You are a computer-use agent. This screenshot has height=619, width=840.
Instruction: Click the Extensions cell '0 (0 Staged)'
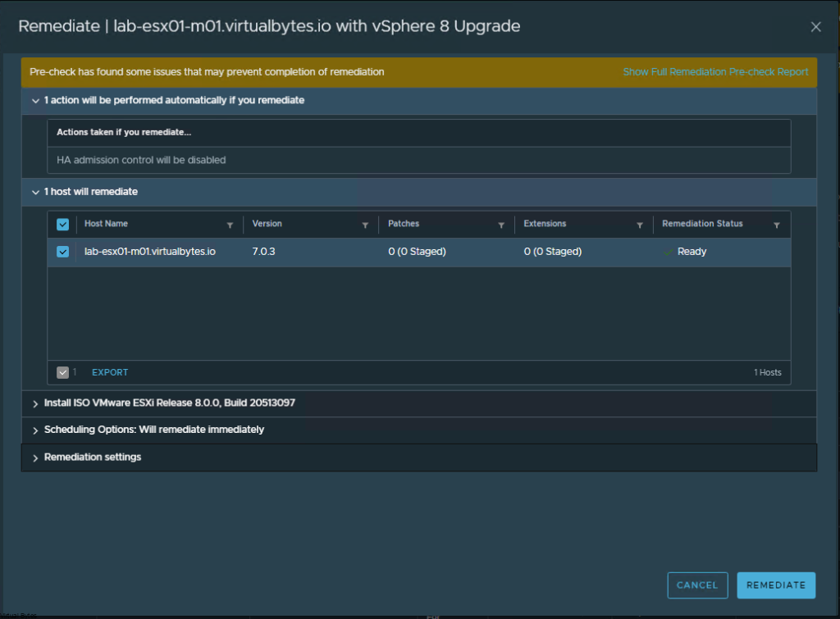(x=553, y=252)
